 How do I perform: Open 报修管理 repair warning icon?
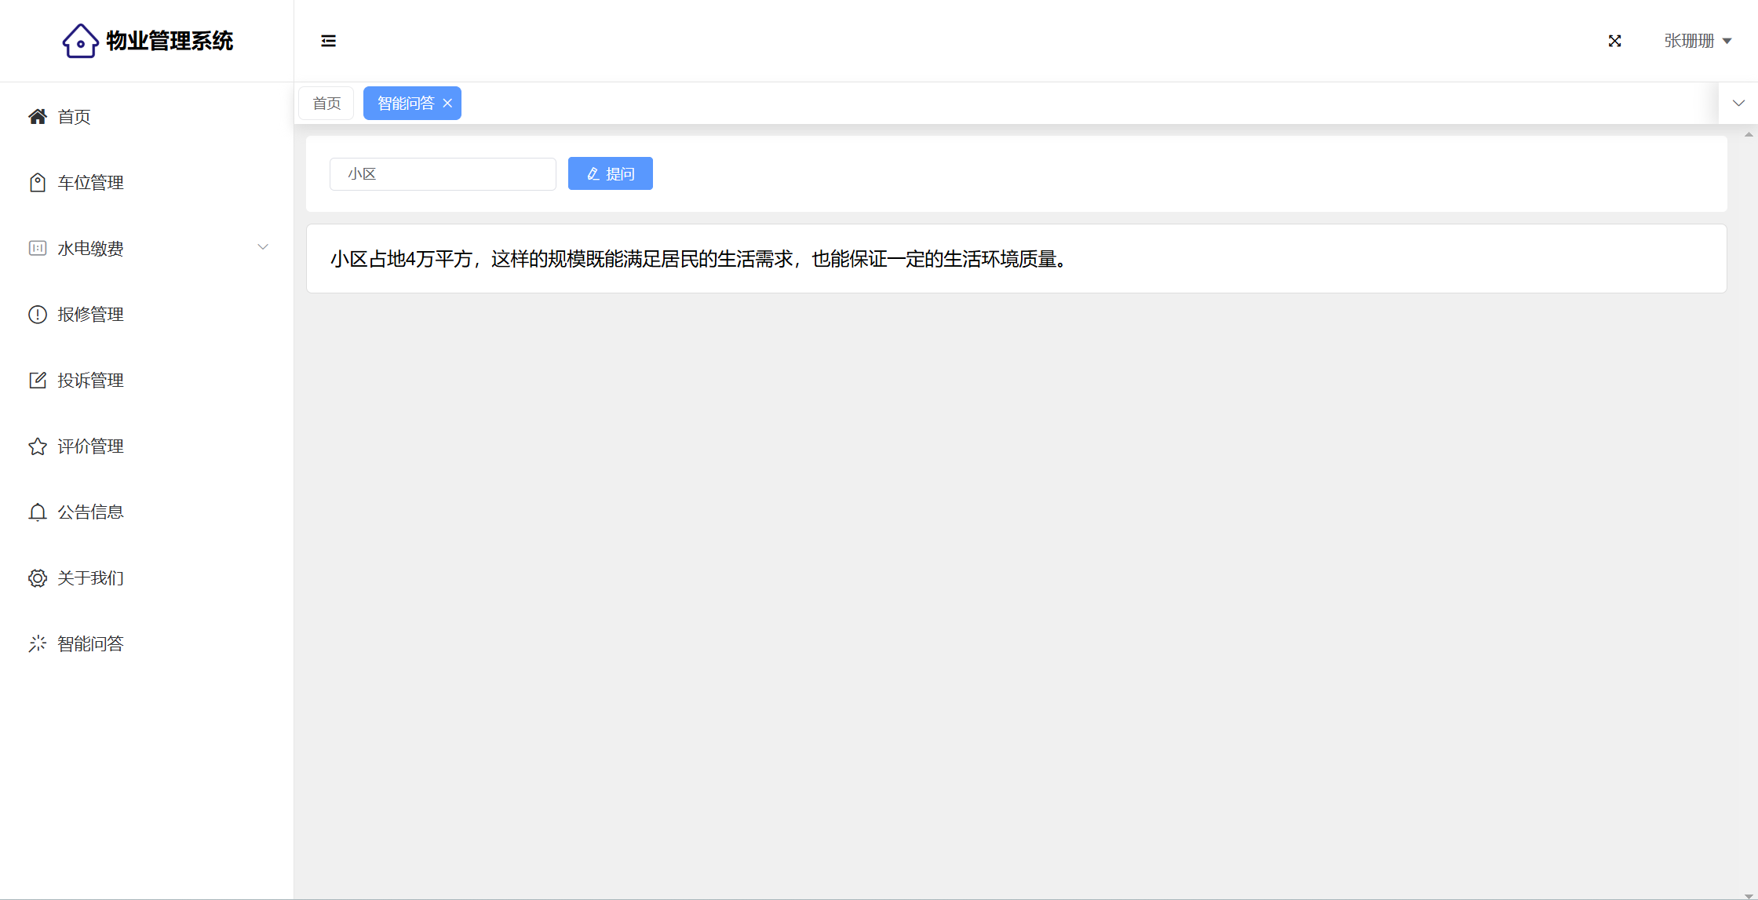pos(38,314)
